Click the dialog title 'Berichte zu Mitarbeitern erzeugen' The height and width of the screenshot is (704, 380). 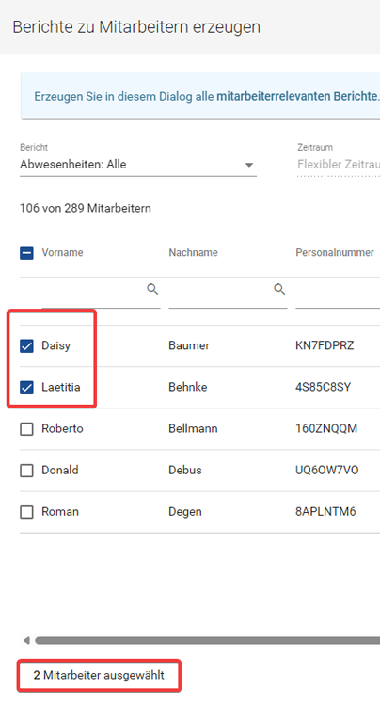(136, 27)
